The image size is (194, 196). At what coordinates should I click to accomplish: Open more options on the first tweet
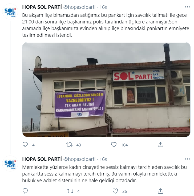[187, 7]
